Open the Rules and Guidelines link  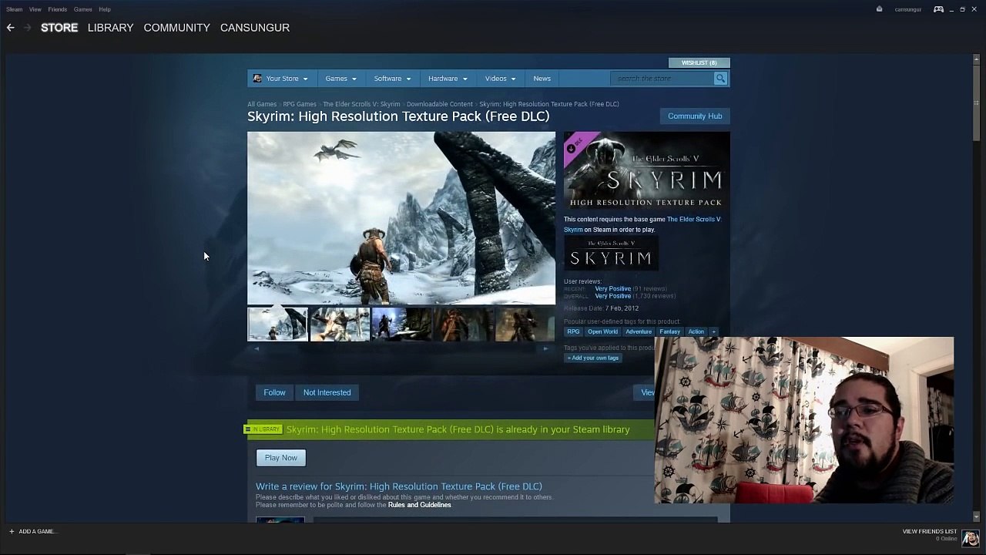(x=420, y=505)
